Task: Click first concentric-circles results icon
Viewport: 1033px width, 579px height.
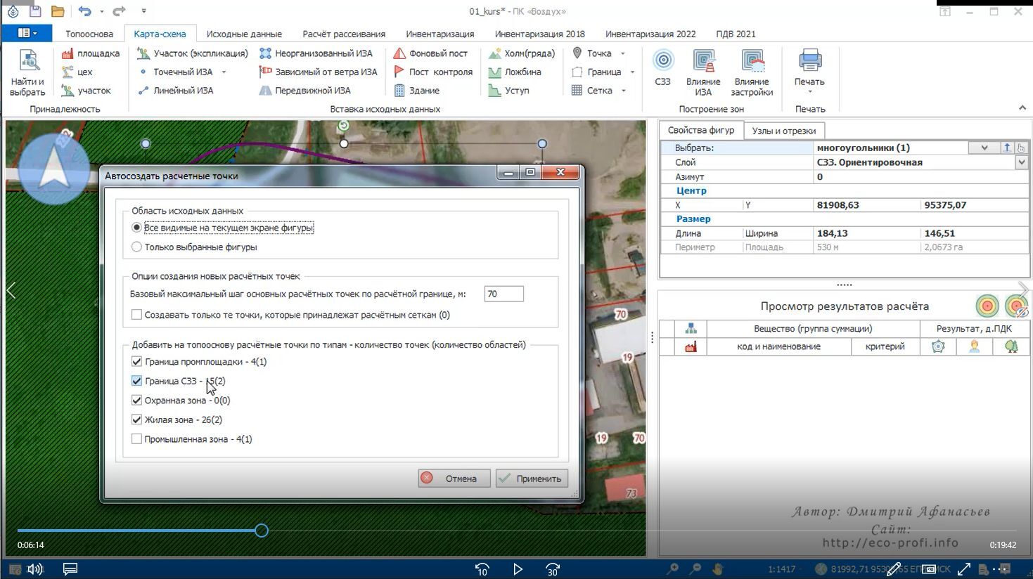Action: [x=987, y=306]
